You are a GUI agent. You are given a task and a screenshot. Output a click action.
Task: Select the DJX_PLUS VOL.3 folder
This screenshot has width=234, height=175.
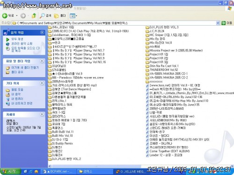(x=162, y=27)
